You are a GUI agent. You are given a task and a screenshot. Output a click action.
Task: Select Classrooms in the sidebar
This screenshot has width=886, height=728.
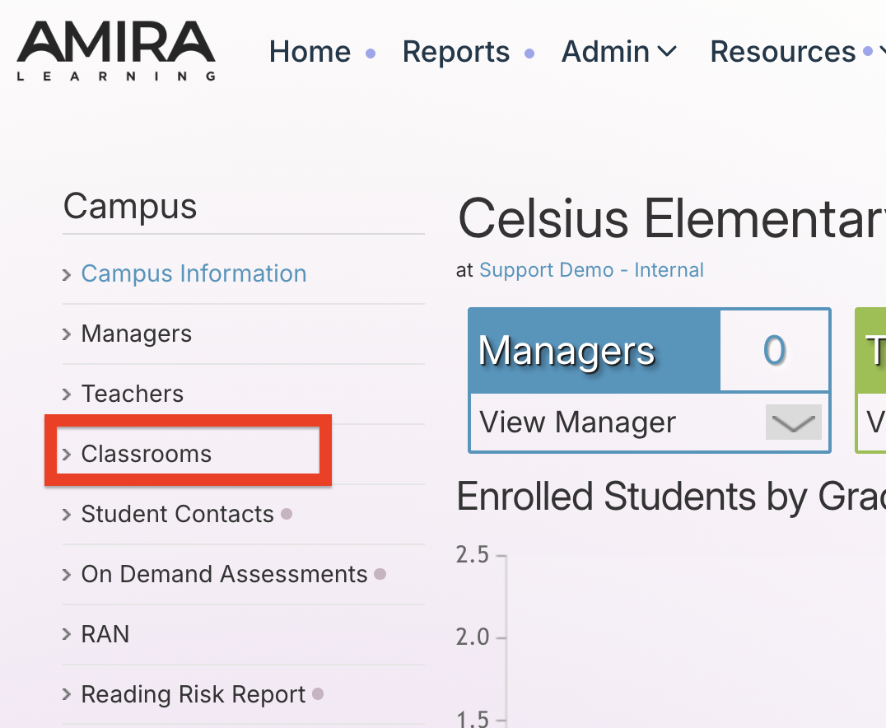point(147,453)
